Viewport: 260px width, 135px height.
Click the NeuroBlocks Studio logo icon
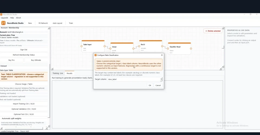(x=3, y=23)
